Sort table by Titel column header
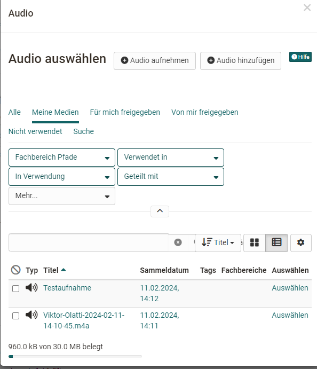Screen dimensions: 317x369 click(51, 270)
